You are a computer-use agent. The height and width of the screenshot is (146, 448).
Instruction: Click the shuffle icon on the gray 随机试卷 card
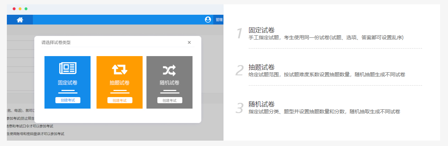tap(169, 69)
